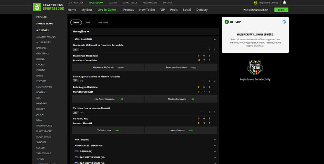
Task: Click the DraftKings Sportsbook logo
Action: [48, 7]
